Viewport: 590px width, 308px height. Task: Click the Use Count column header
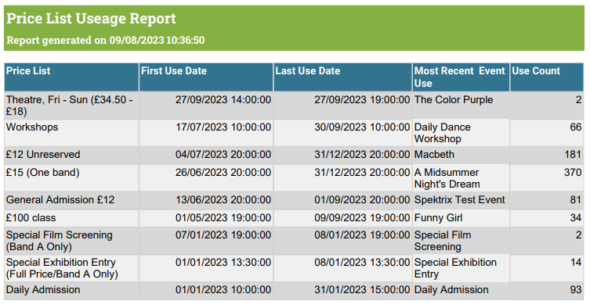click(x=547, y=77)
